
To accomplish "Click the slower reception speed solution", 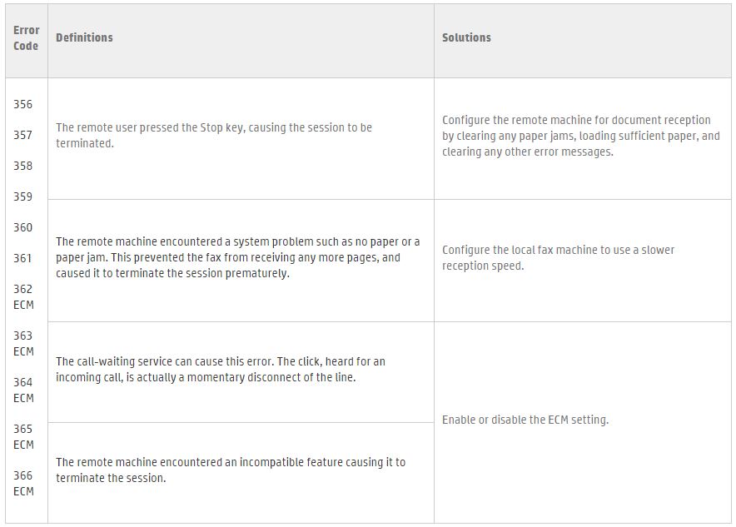I will click(558, 258).
